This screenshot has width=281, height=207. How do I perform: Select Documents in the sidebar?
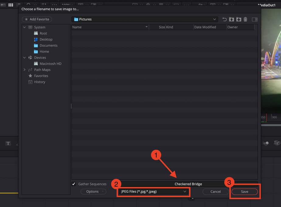[x=49, y=46]
